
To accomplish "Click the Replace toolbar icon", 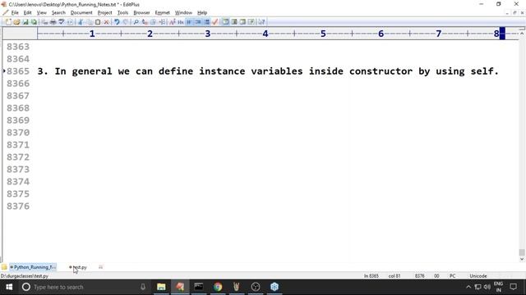I will pyautogui.click(x=145, y=22).
